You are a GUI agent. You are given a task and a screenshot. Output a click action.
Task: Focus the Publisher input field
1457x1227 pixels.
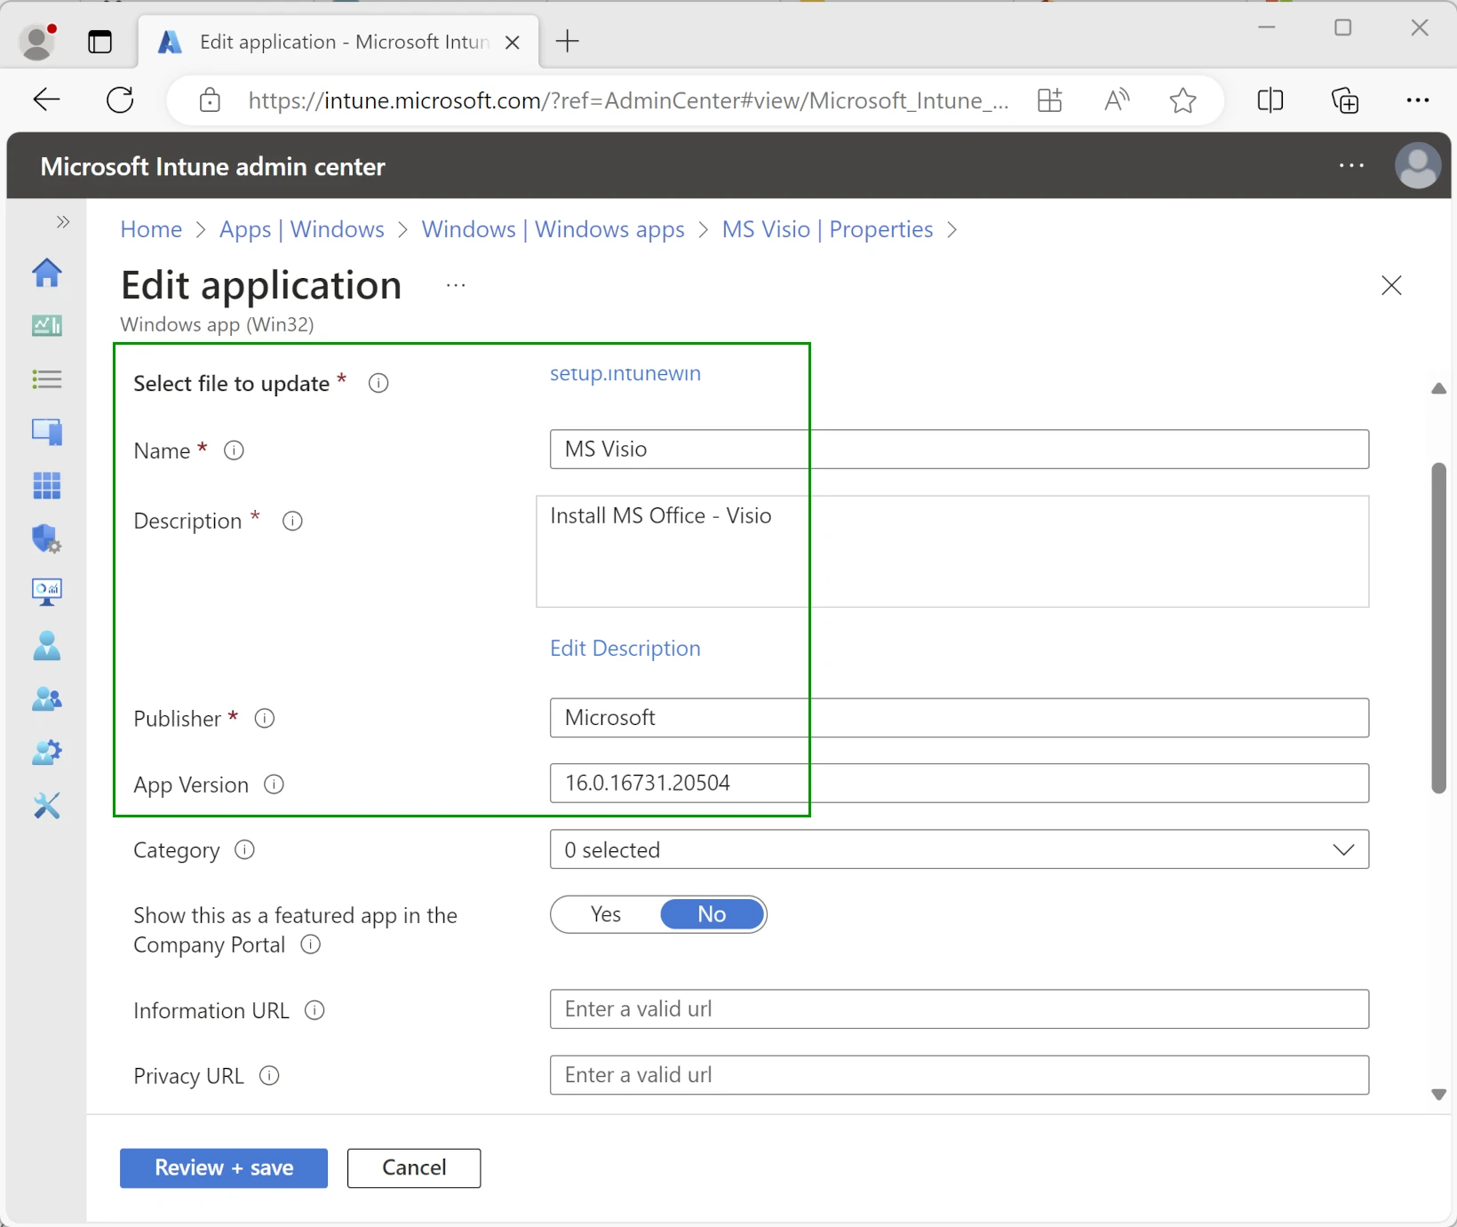pos(959,717)
